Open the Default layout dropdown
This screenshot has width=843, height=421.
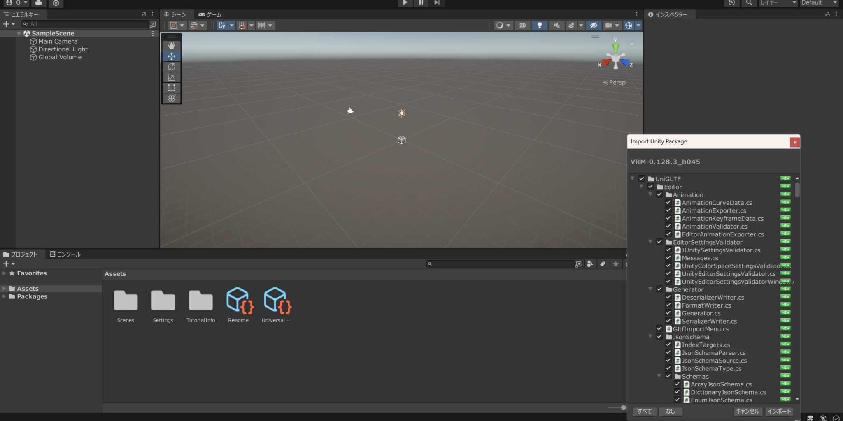point(819,3)
